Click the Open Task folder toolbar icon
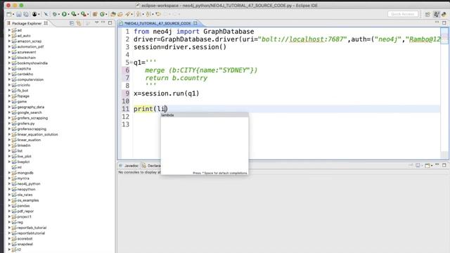Screen dimensions: 450x253 point(120,14)
